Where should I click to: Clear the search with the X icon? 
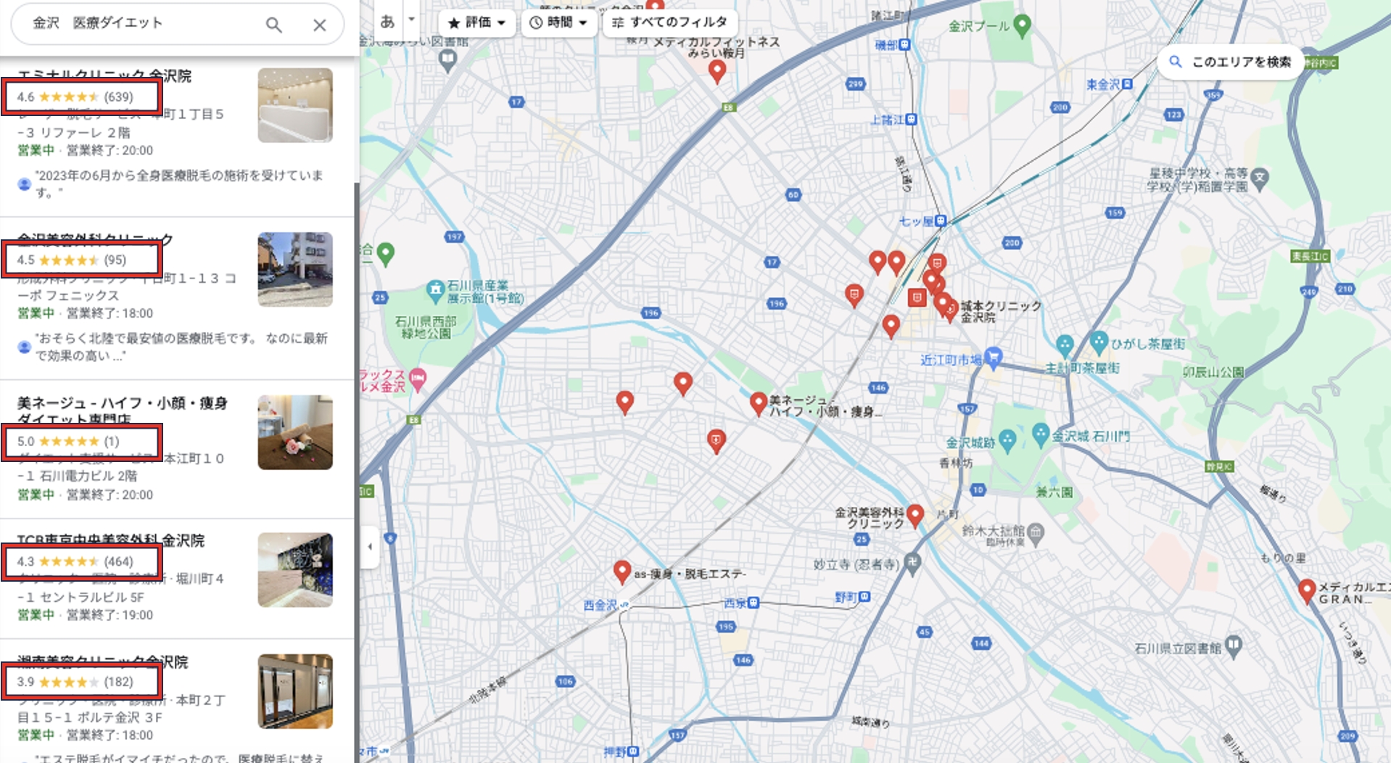click(x=319, y=25)
